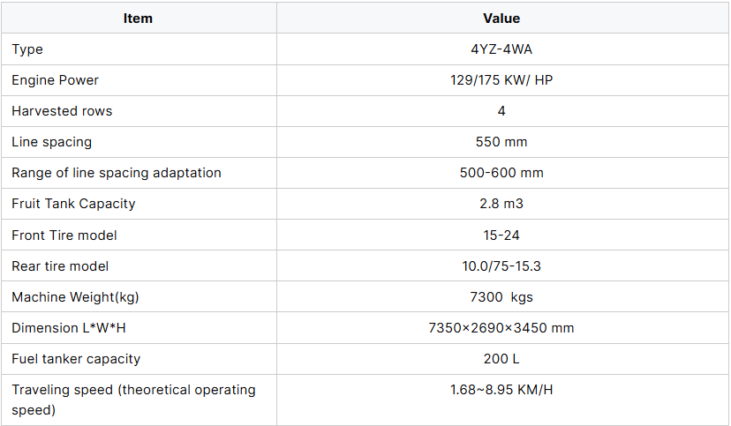
Task: Click the "Value" column header
Action: 501,19
